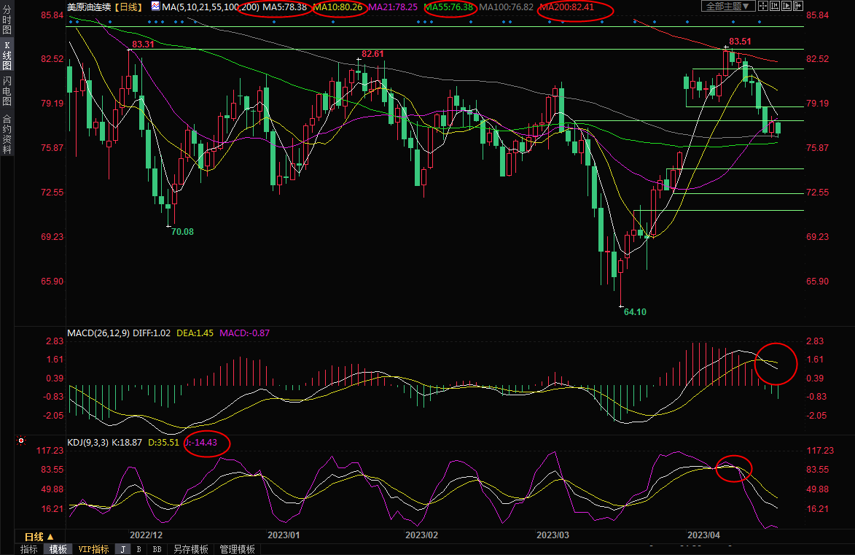Toggle the BB template button
The width and height of the screenshot is (855, 555).
157,549
